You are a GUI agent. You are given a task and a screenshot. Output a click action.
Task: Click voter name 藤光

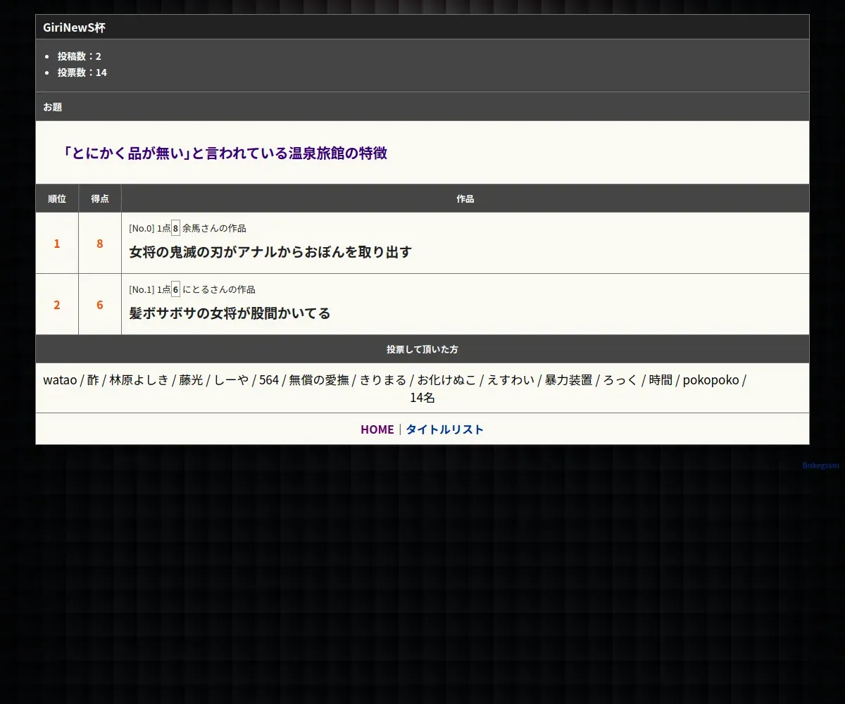tap(191, 380)
